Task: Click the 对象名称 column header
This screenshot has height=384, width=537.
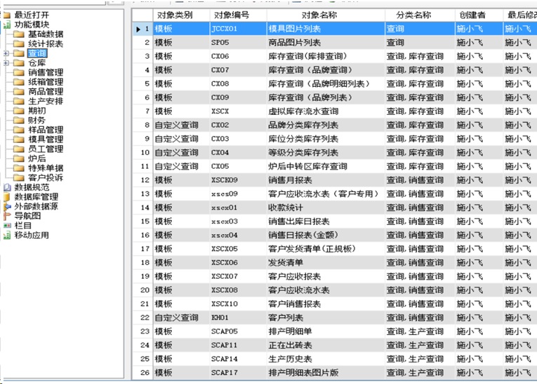Action: point(325,15)
